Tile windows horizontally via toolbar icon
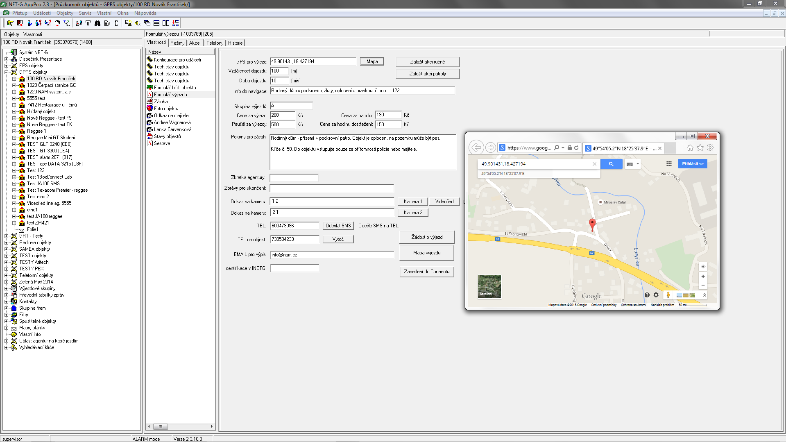The height and width of the screenshot is (442, 786). tap(156, 23)
